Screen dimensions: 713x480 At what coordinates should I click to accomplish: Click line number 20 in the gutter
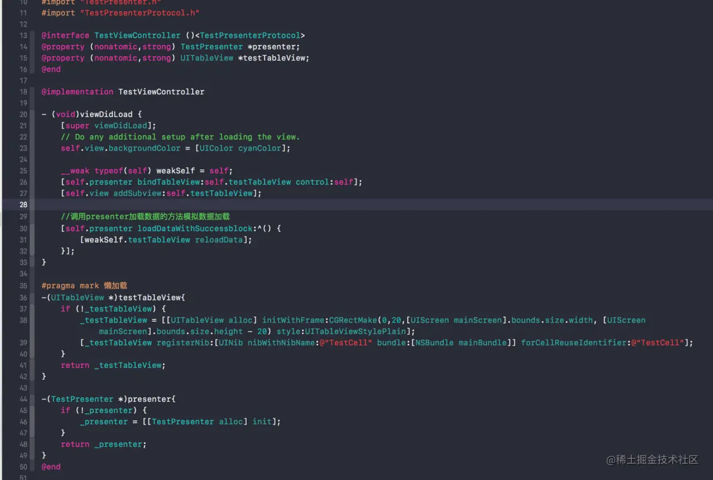click(23, 114)
